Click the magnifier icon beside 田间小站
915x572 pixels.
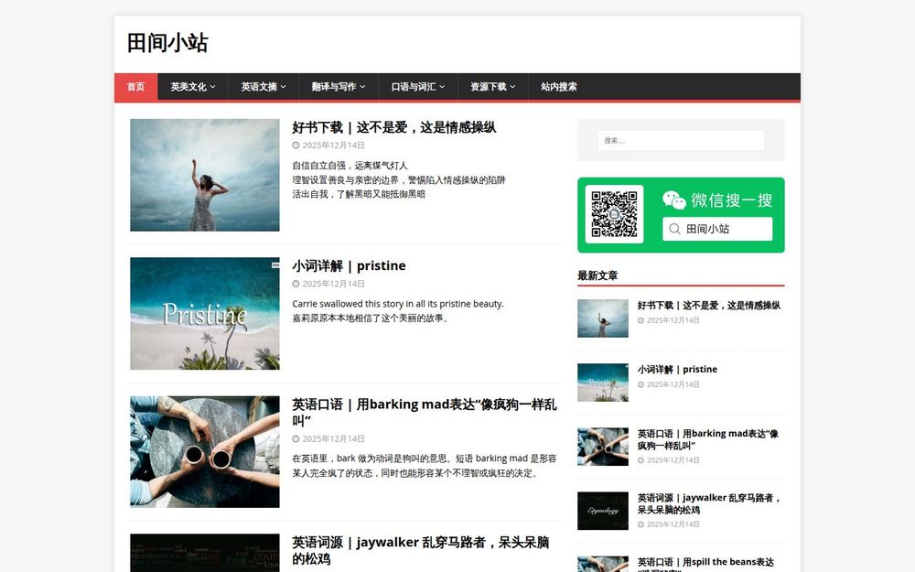pyautogui.click(x=674, y=229)
